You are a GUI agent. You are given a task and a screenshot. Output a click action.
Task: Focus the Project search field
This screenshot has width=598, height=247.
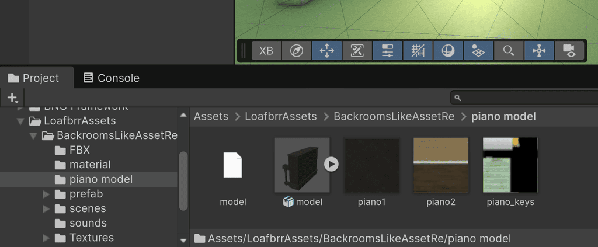pos(524,98)
